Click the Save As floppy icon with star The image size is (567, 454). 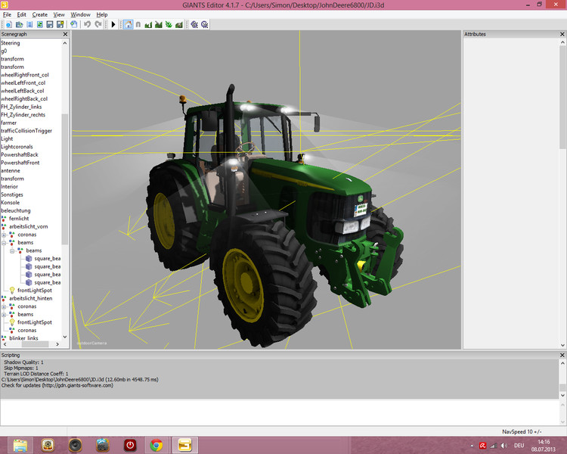[60, 24]
